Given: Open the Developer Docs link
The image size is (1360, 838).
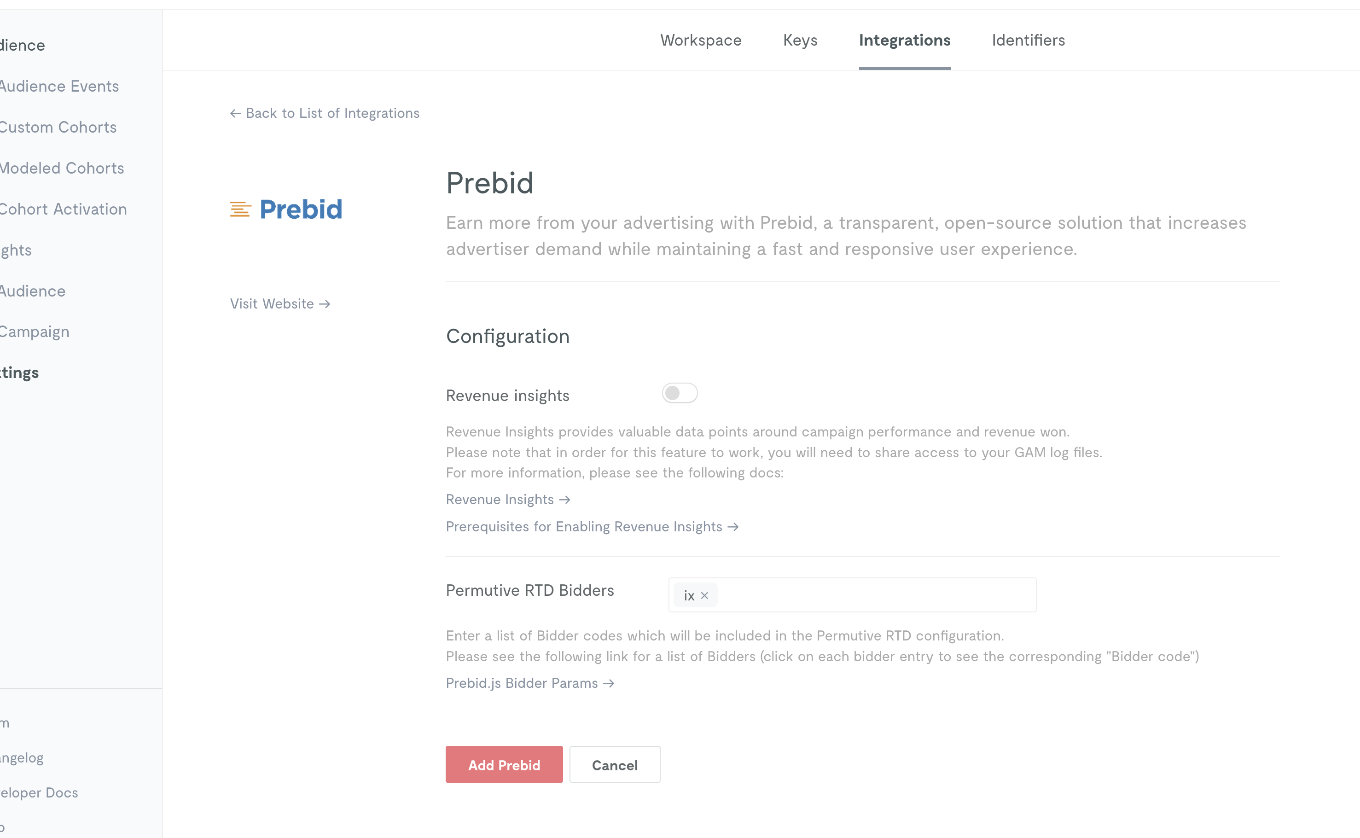Looking at the screenshot, I should 39,792.
